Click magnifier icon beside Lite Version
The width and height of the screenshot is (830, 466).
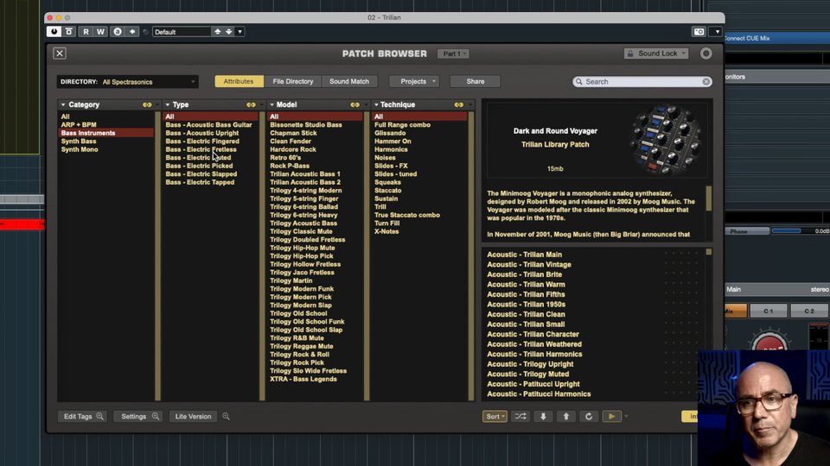coord(226,416)
